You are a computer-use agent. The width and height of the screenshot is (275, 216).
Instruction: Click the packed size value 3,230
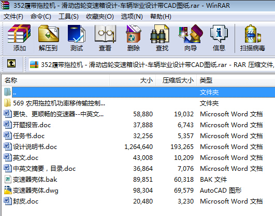pos(185,201)
